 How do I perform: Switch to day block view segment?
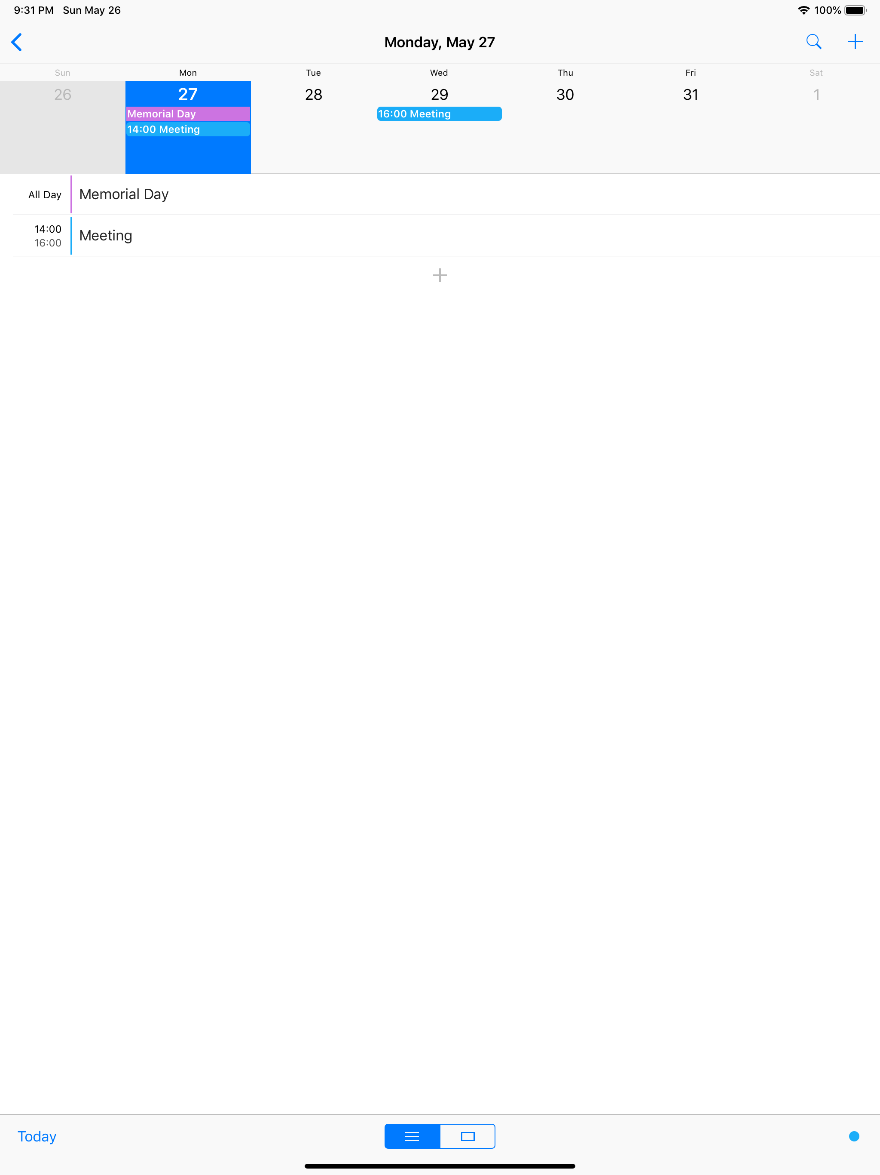pos(467,1136)
